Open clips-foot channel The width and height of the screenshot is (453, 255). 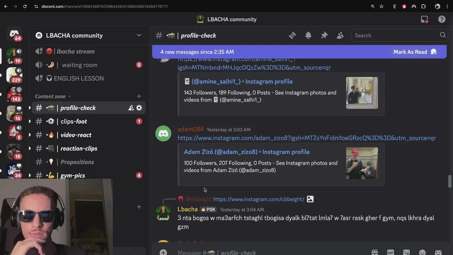click(88, 121)
